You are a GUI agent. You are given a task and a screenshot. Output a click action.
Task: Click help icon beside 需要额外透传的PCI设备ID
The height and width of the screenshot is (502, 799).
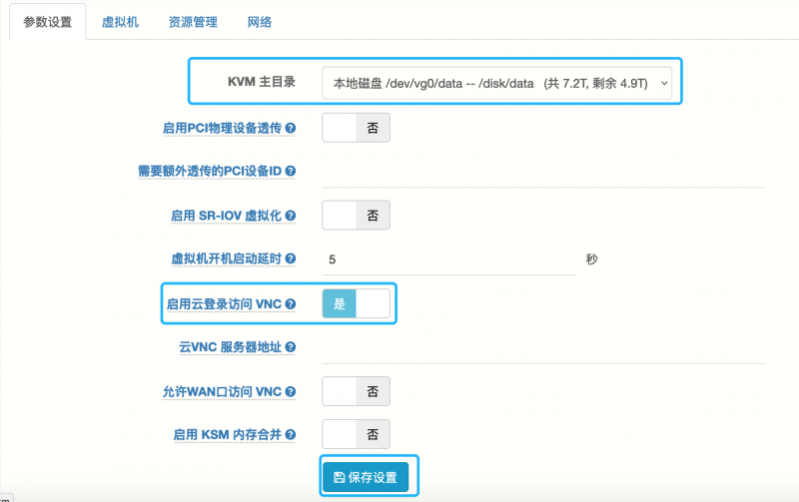(291, 171)
